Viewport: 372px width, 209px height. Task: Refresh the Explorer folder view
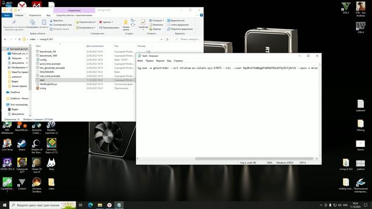pyautogui.click(x=167, y=39)
